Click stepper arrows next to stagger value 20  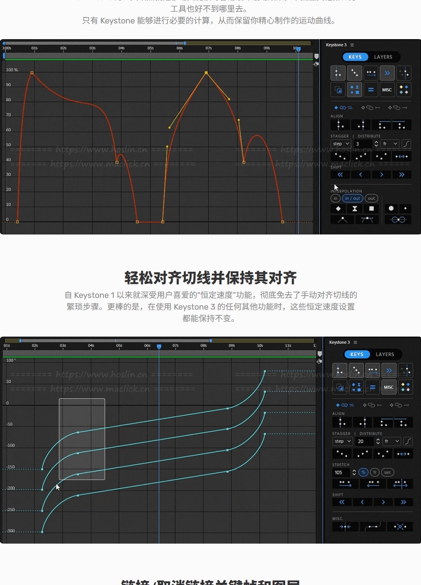pos(378,441)
